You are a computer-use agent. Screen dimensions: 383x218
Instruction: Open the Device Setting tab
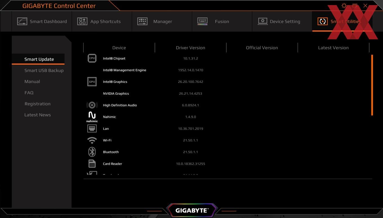pos(282,21)
